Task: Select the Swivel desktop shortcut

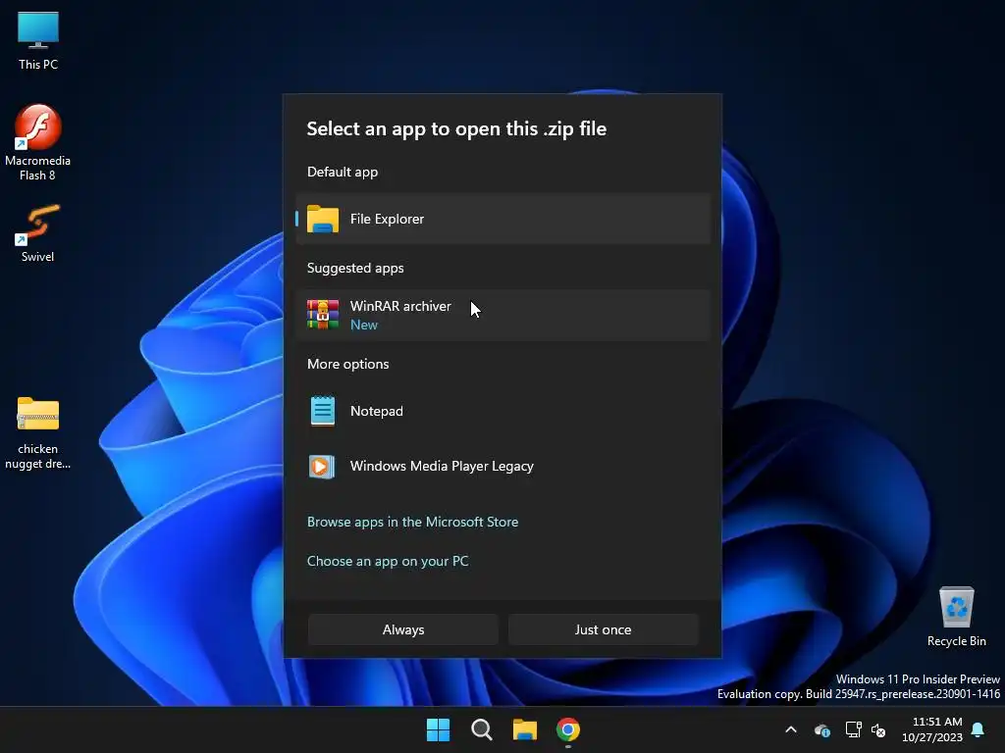Action: [38, 233]
